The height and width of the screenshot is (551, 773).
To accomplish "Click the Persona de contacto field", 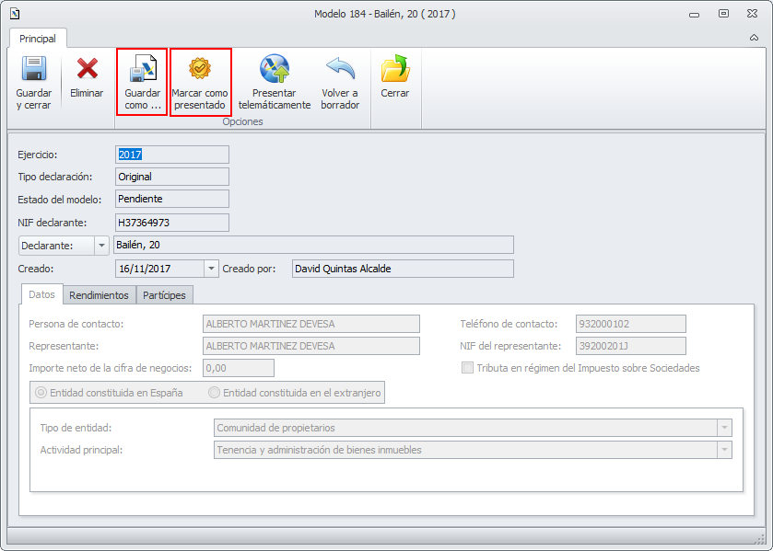I will coord(311,324).
